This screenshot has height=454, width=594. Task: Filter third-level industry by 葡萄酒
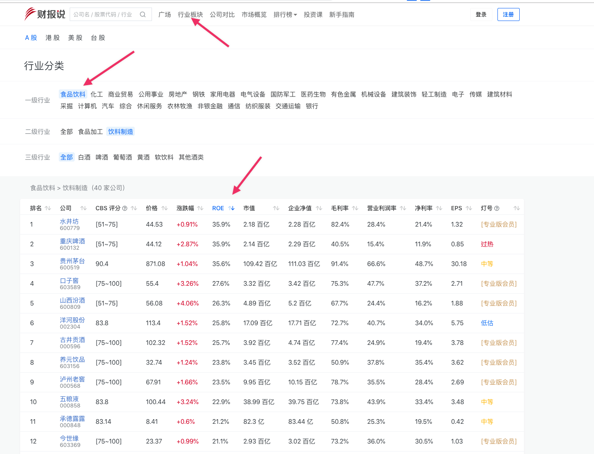point(123,157)
